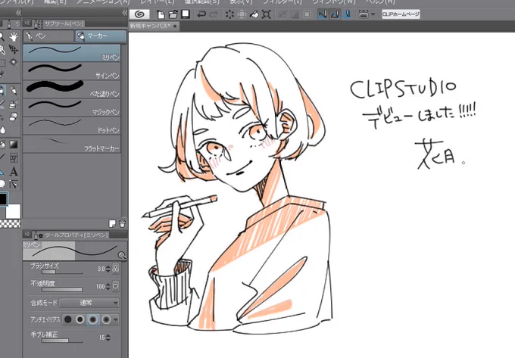
Task: Adjust the ブラシサイズ slider
Action: click(62, 272)
